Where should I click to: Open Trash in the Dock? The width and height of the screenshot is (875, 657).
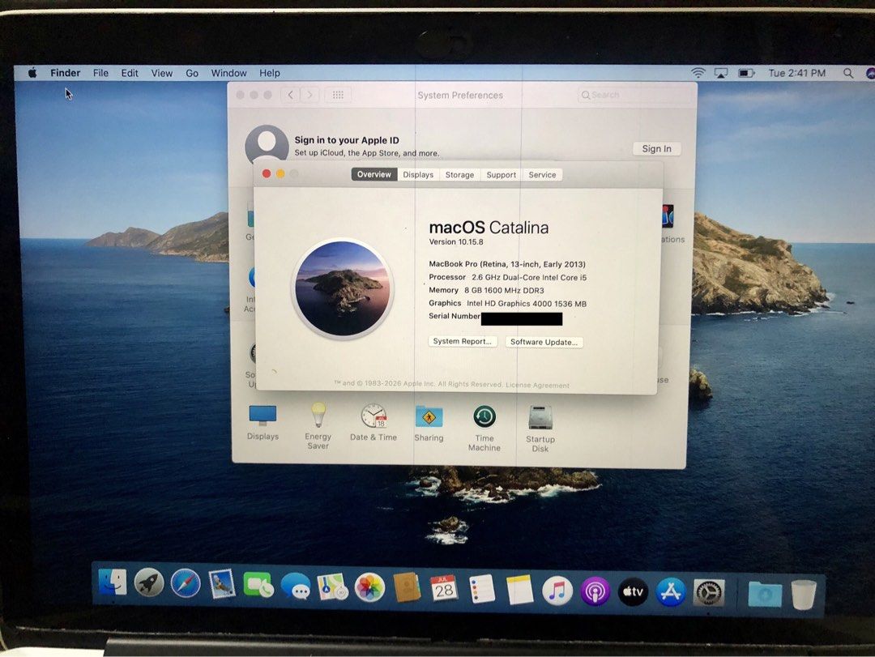[804, 595]
